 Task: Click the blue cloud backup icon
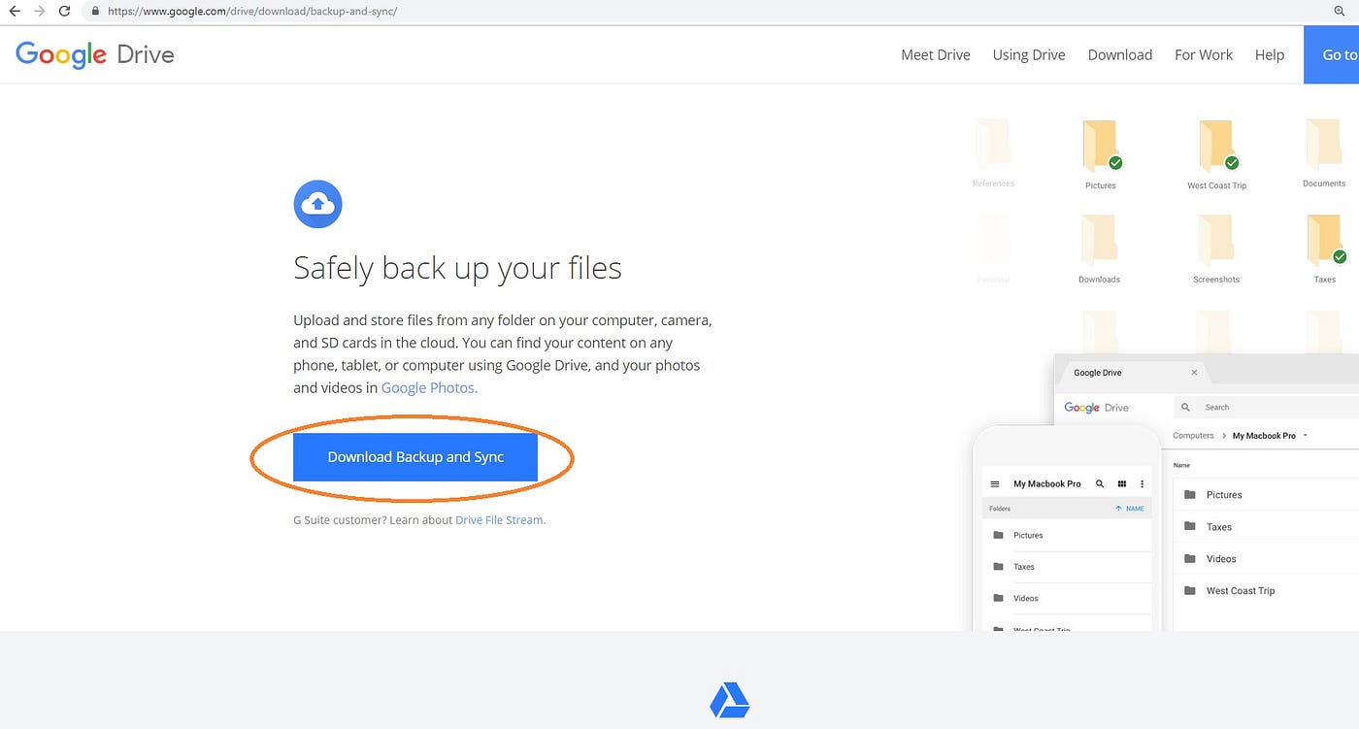pos(317,204)
